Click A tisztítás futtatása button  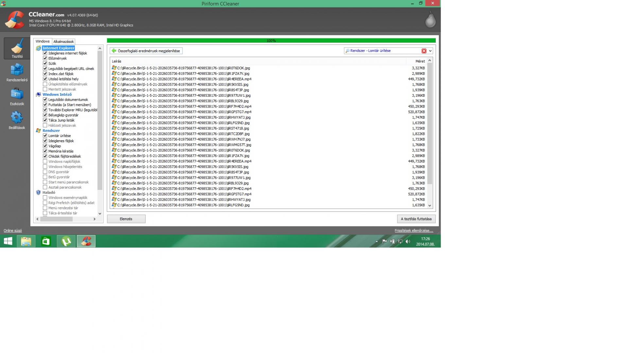click(416, 219)
